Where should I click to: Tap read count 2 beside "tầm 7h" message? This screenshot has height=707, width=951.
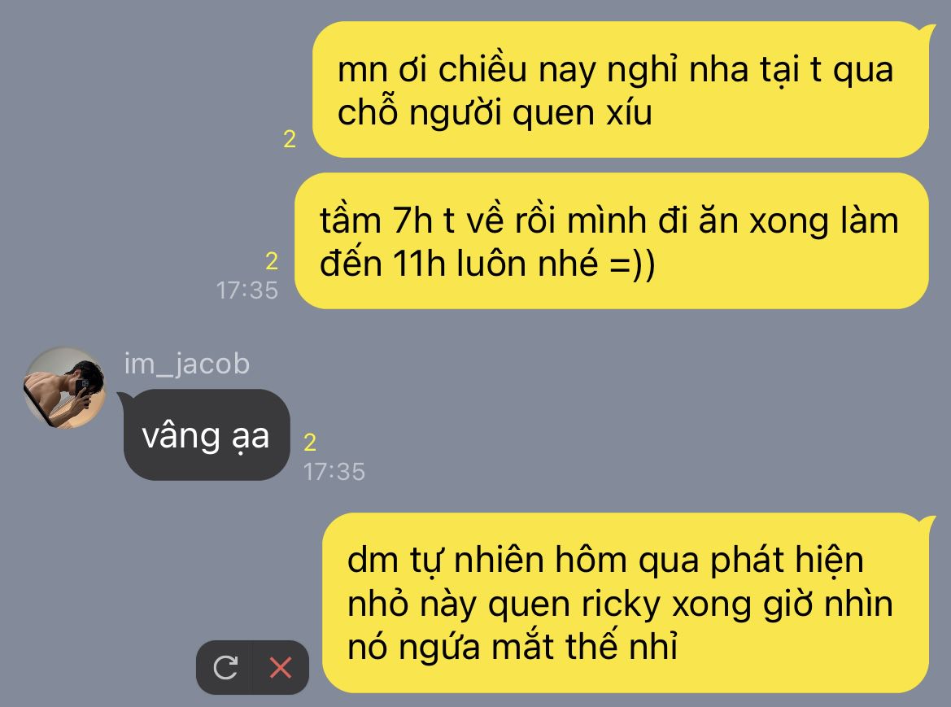click(x=272, y=261)
